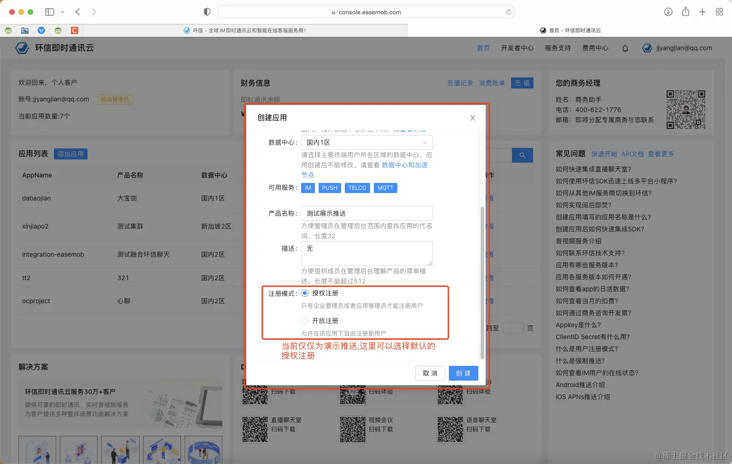The width and height of the screenshot is (732, 464).
Task: Click the orange C pinned tab icon
Action: 75,30
